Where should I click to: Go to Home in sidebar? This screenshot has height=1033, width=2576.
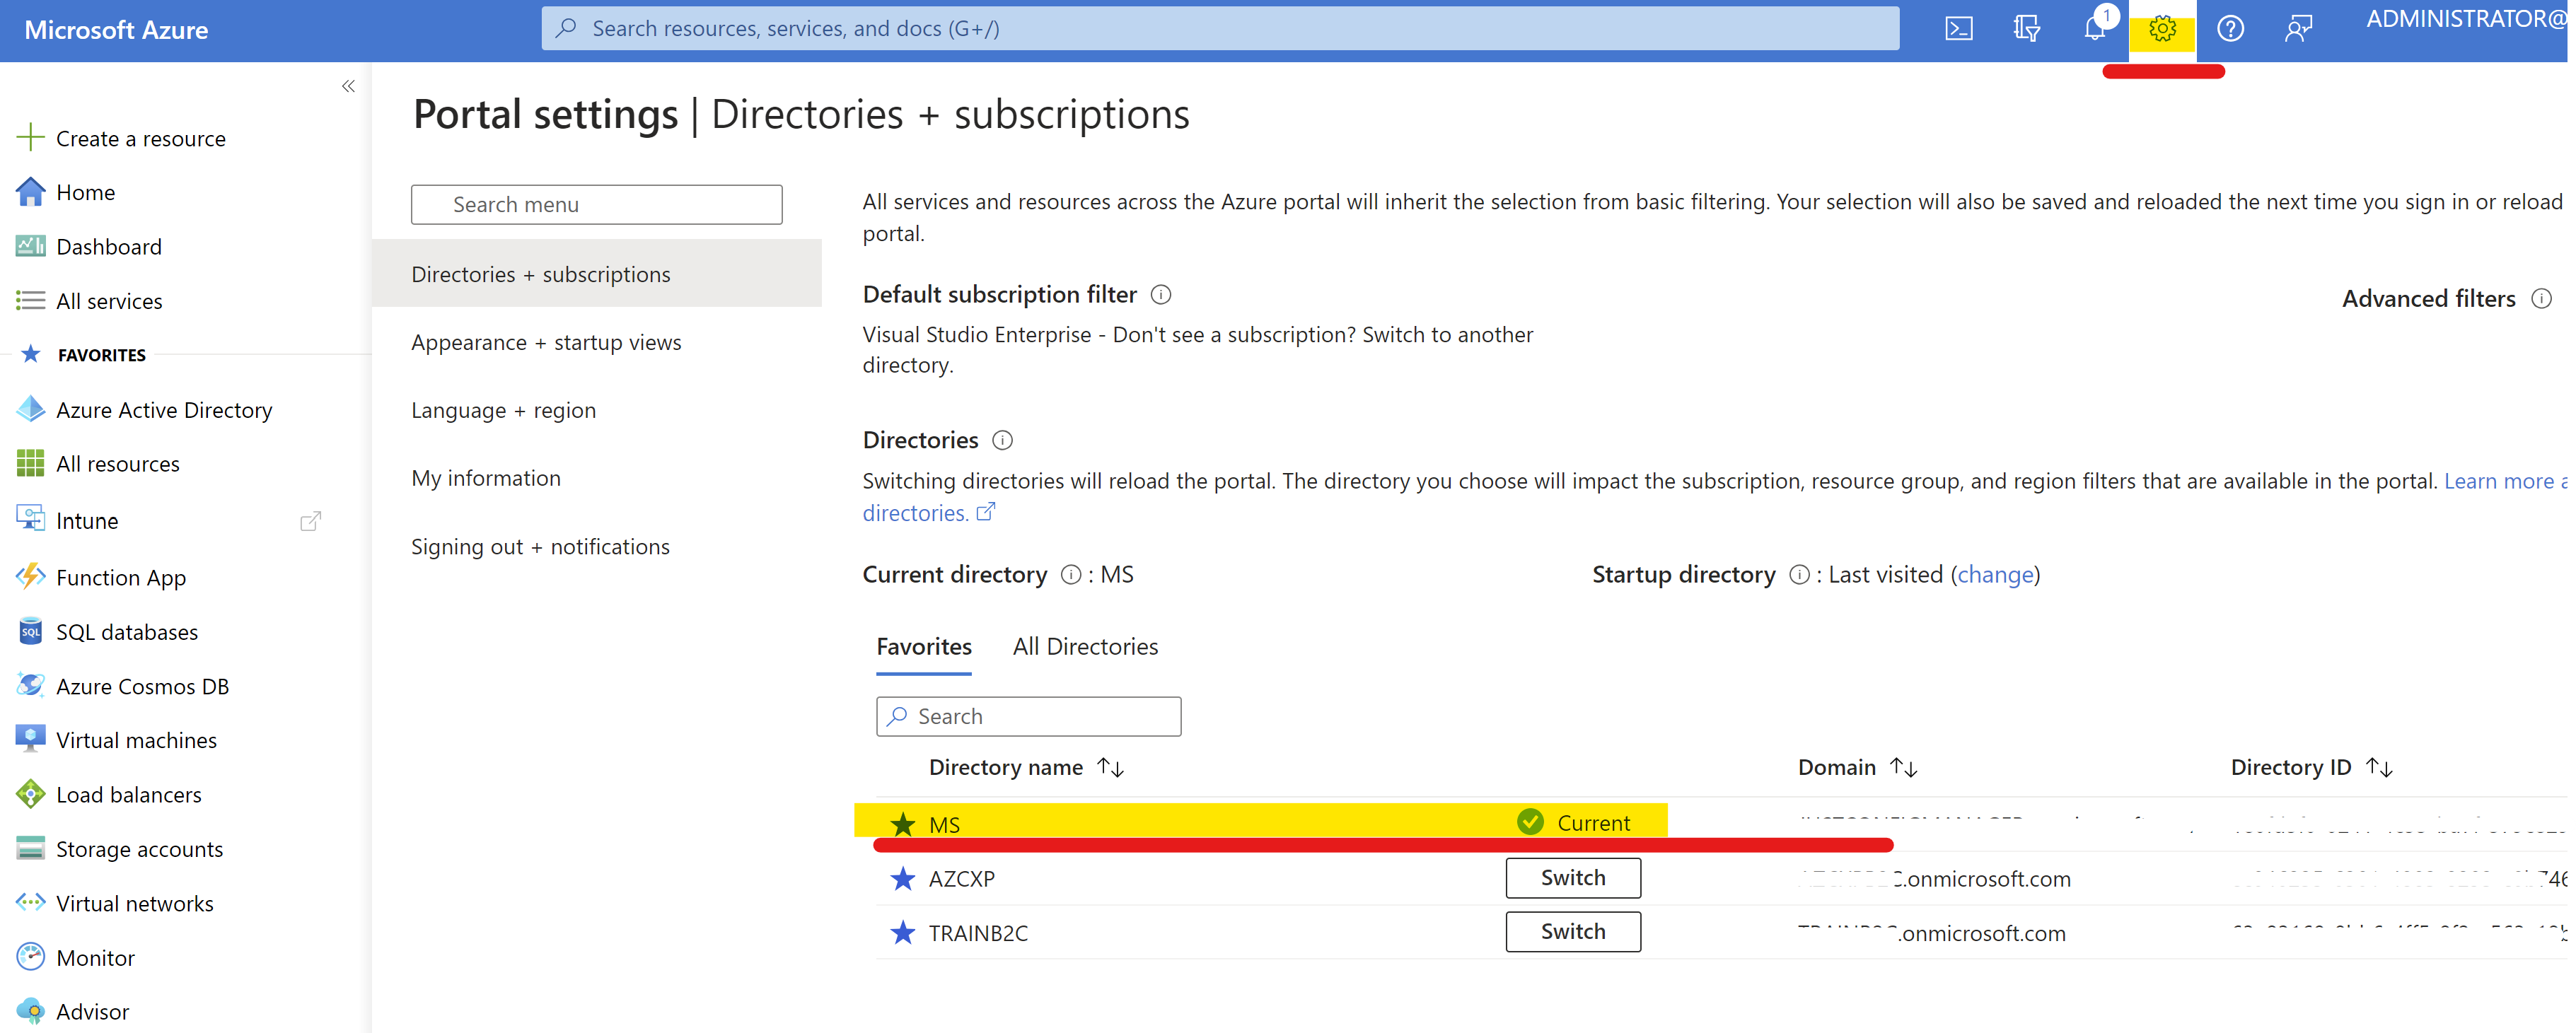85,192
